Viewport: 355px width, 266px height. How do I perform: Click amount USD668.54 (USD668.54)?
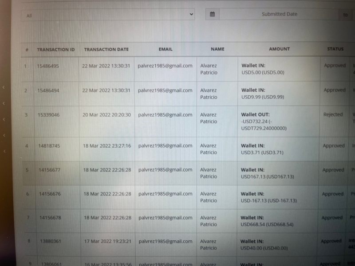coord(267,225)
